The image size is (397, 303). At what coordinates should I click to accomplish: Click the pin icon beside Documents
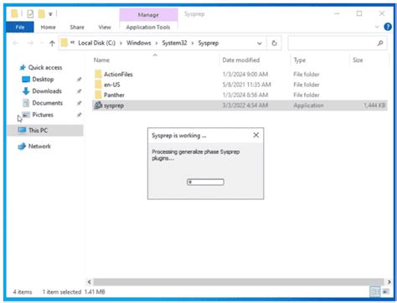(79, 103)
